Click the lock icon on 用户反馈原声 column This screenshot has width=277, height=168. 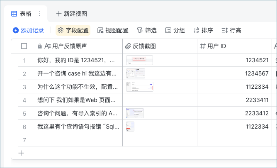[x=40, y=46]
